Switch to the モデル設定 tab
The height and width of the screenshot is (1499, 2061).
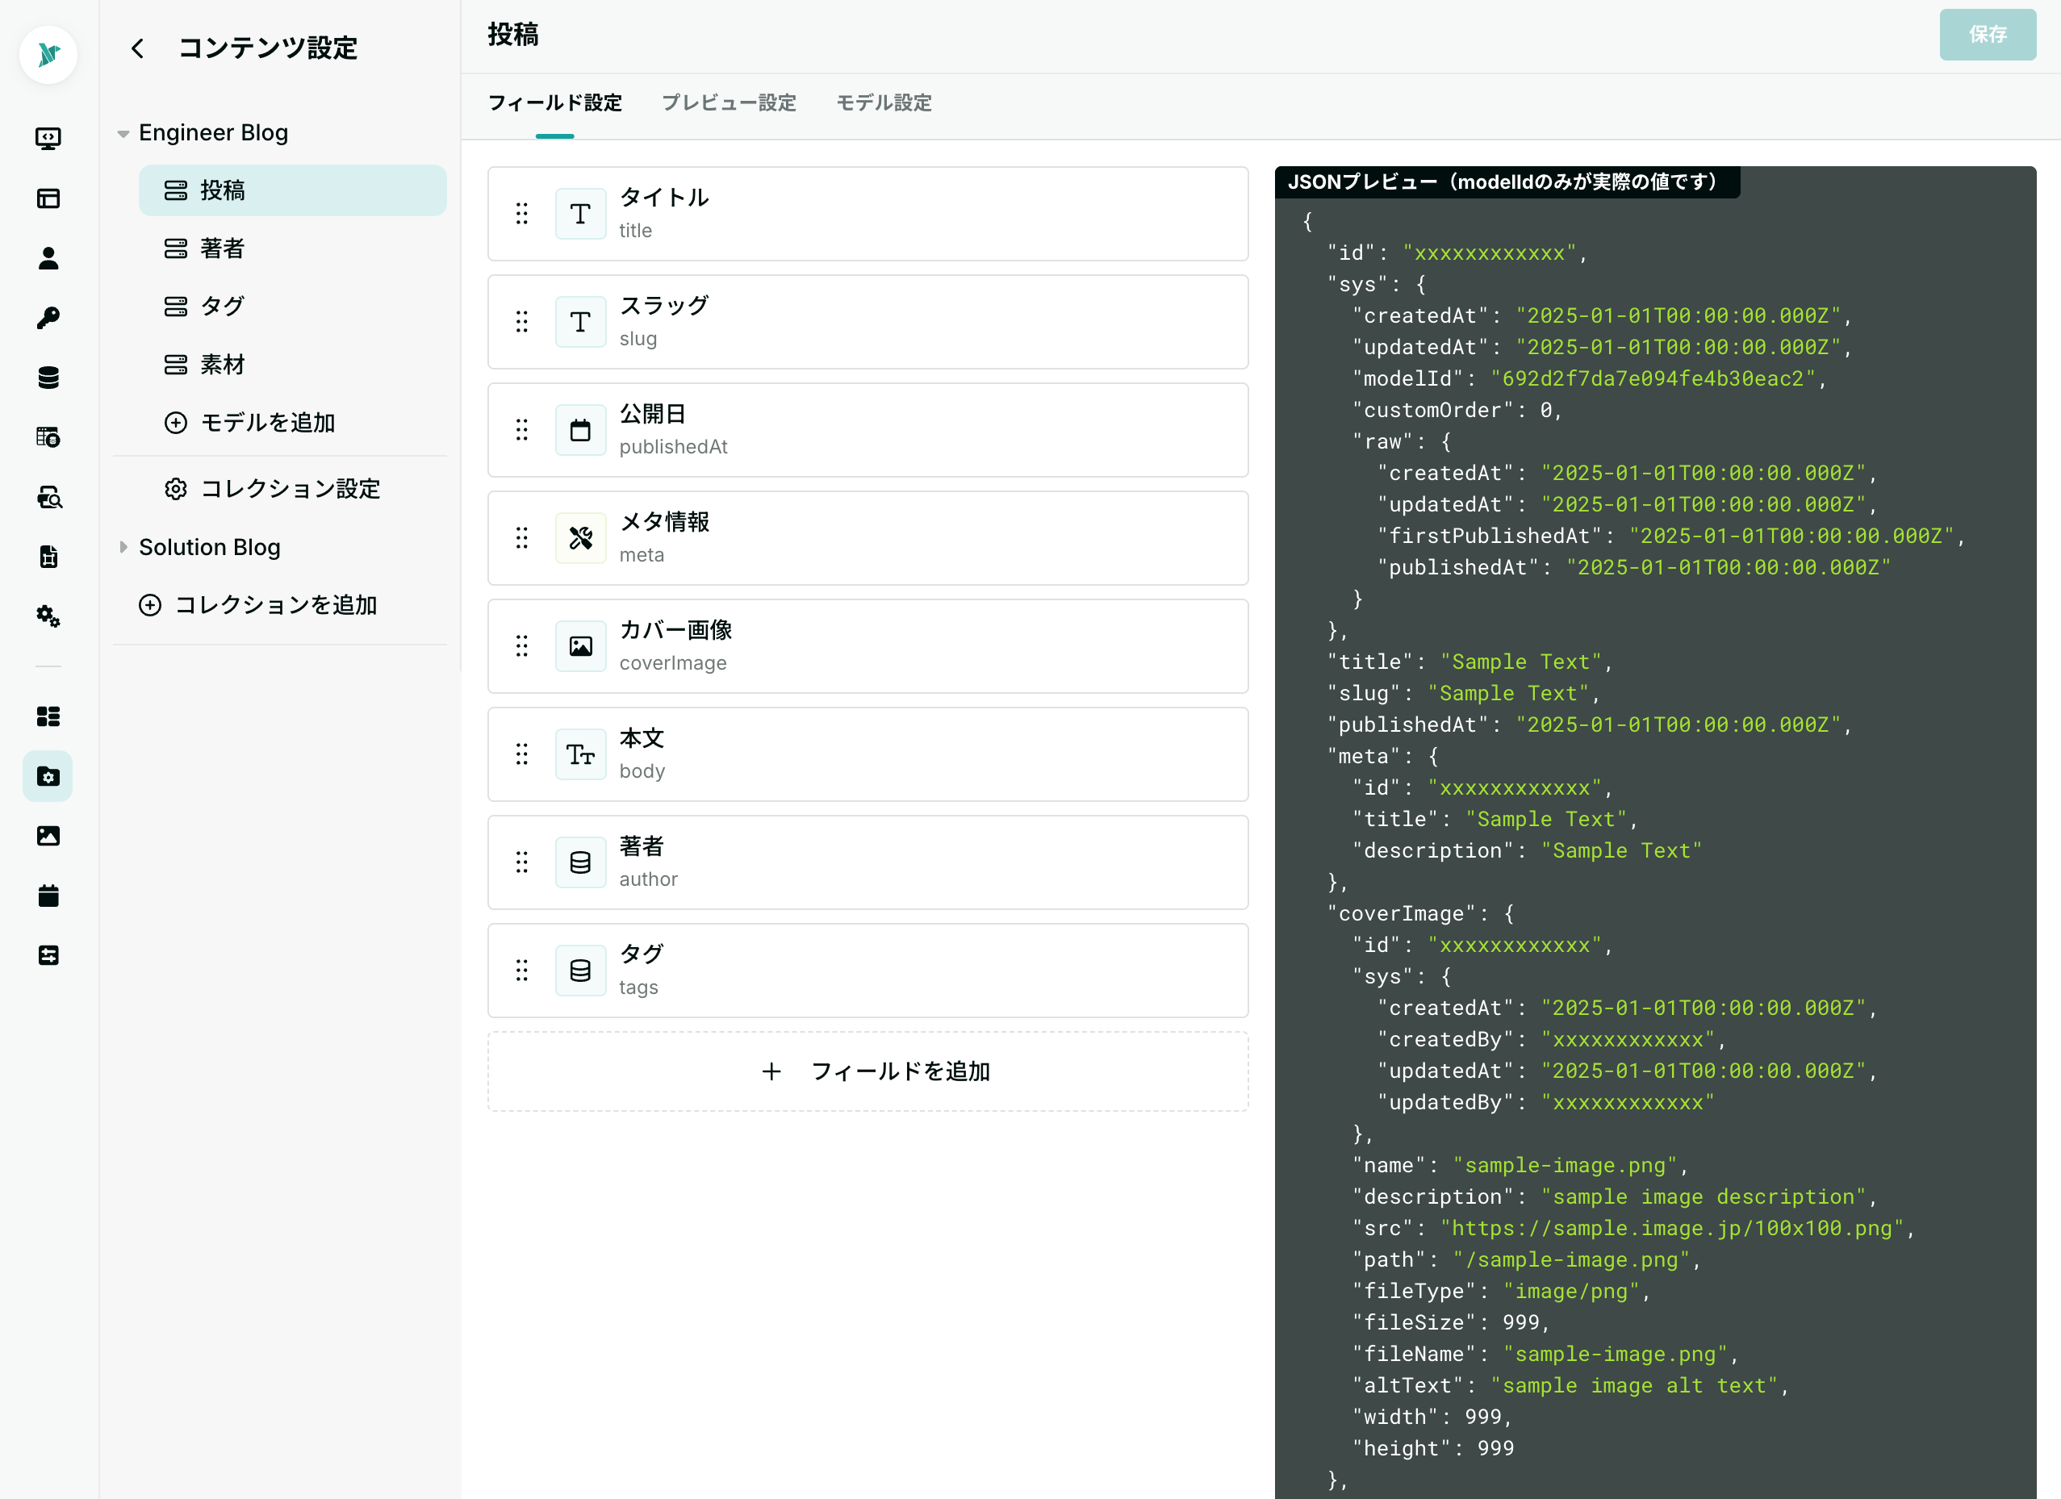pyautogui.click(x=884, y=102)
